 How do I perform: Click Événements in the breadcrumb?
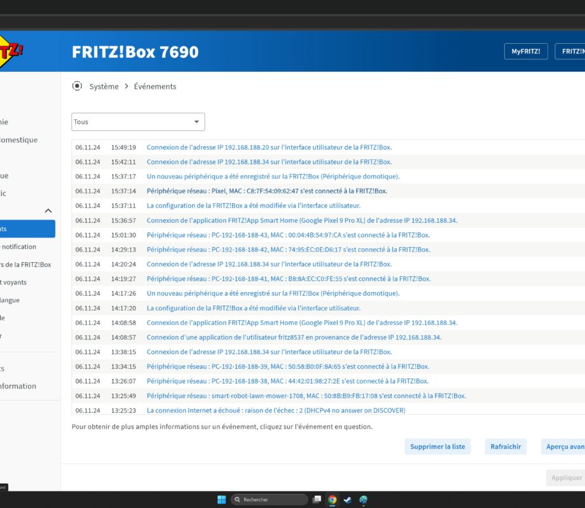155,86
